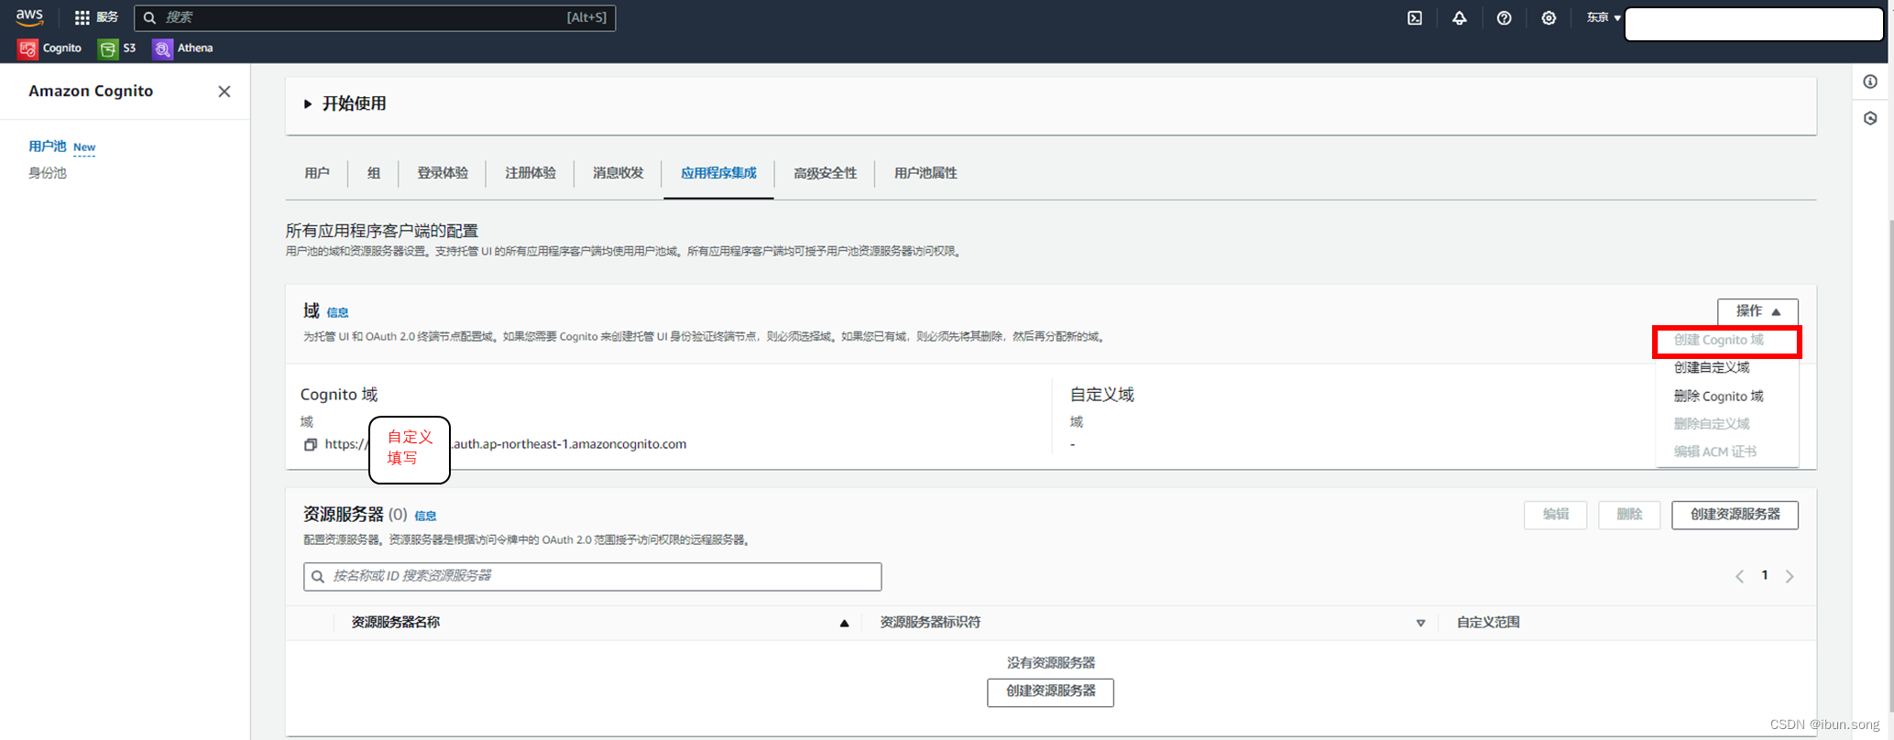This screenshot has width=1894, height=740.
Task: Open the help question mark icon
Action: click(x=1504, y=17)
